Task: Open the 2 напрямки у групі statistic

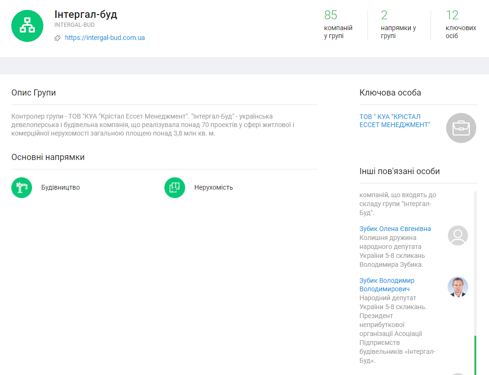Action: [398, 24]
